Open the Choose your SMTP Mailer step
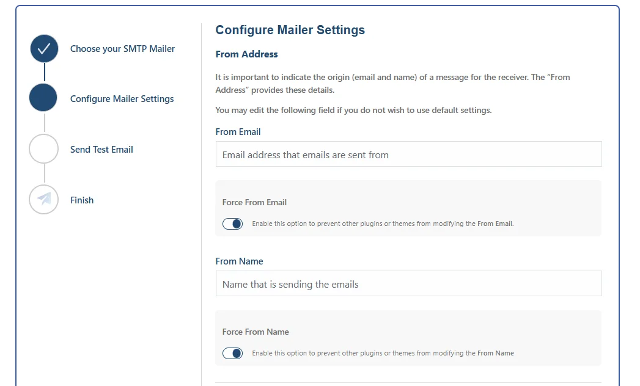 (122, 48)
